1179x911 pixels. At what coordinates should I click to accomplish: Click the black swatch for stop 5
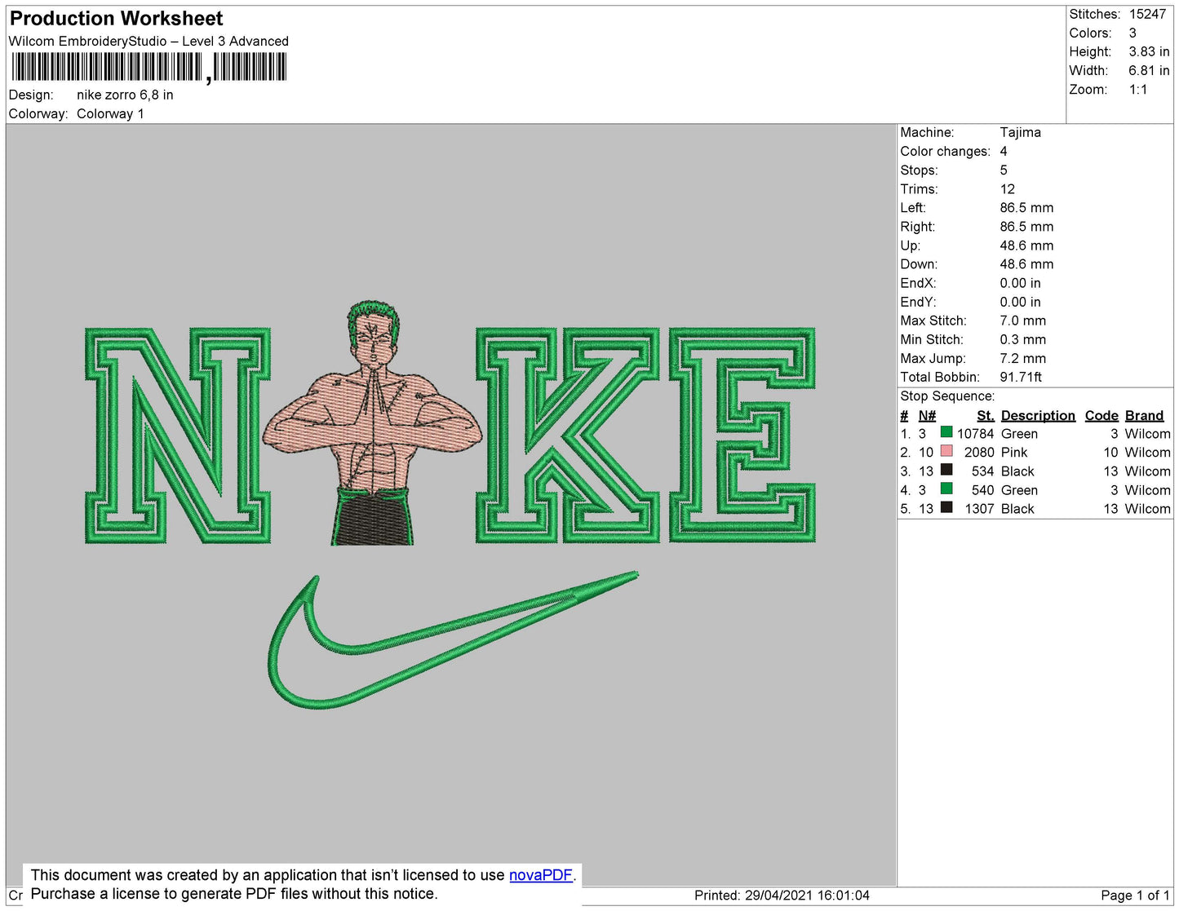pos(946,507)
